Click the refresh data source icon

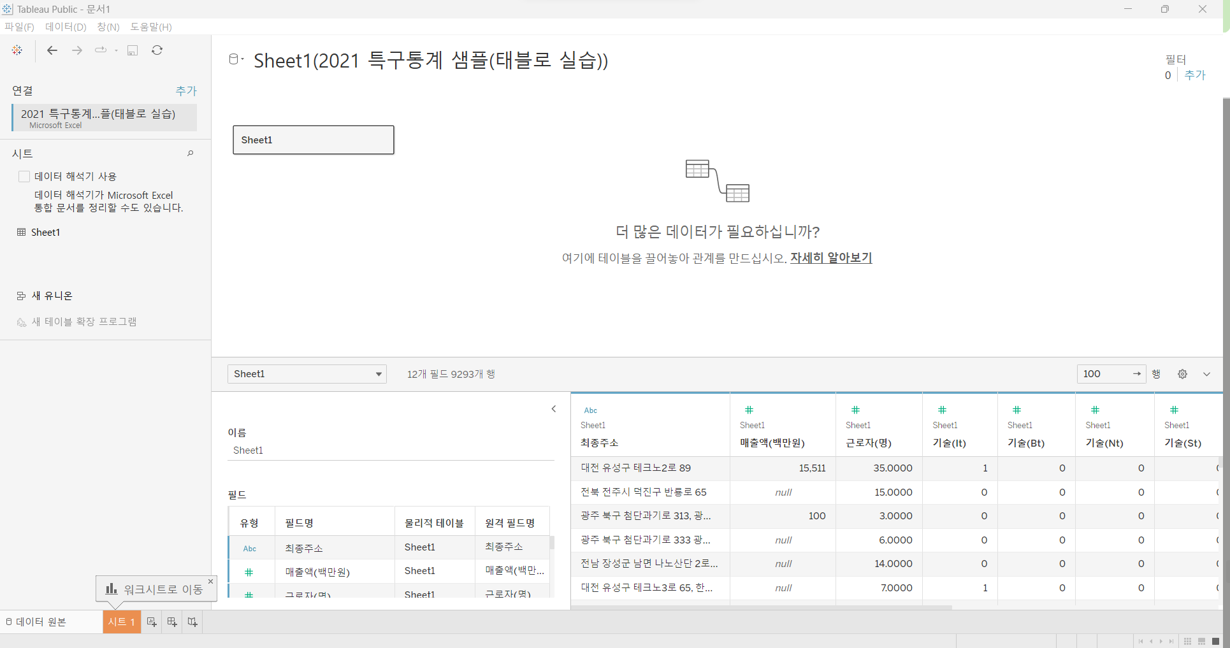[x=157, y=50]
